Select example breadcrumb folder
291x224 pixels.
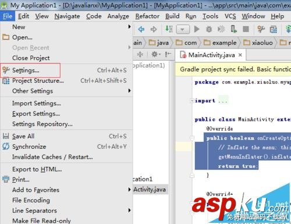220,43
